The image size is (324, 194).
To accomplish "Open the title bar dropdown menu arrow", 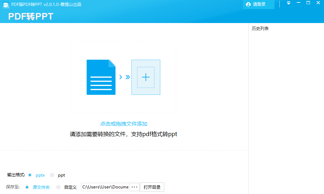I will pyautogui.click(x=288, y=3).
